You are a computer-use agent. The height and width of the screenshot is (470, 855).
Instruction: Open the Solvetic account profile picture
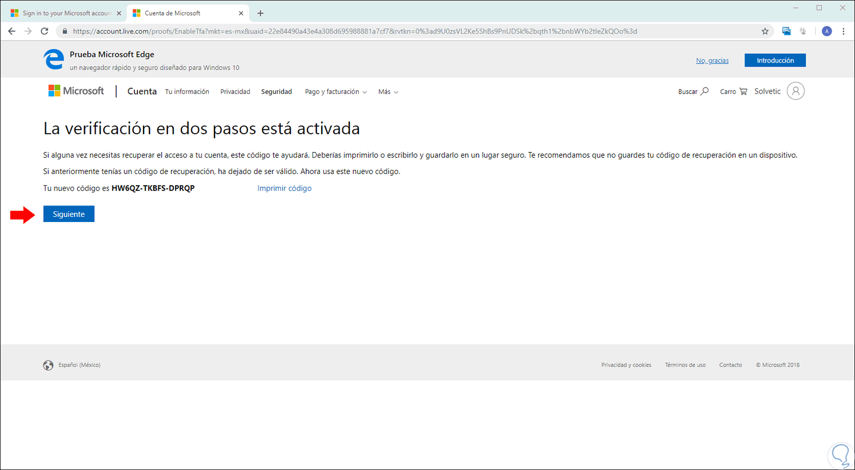click(795, 91)
